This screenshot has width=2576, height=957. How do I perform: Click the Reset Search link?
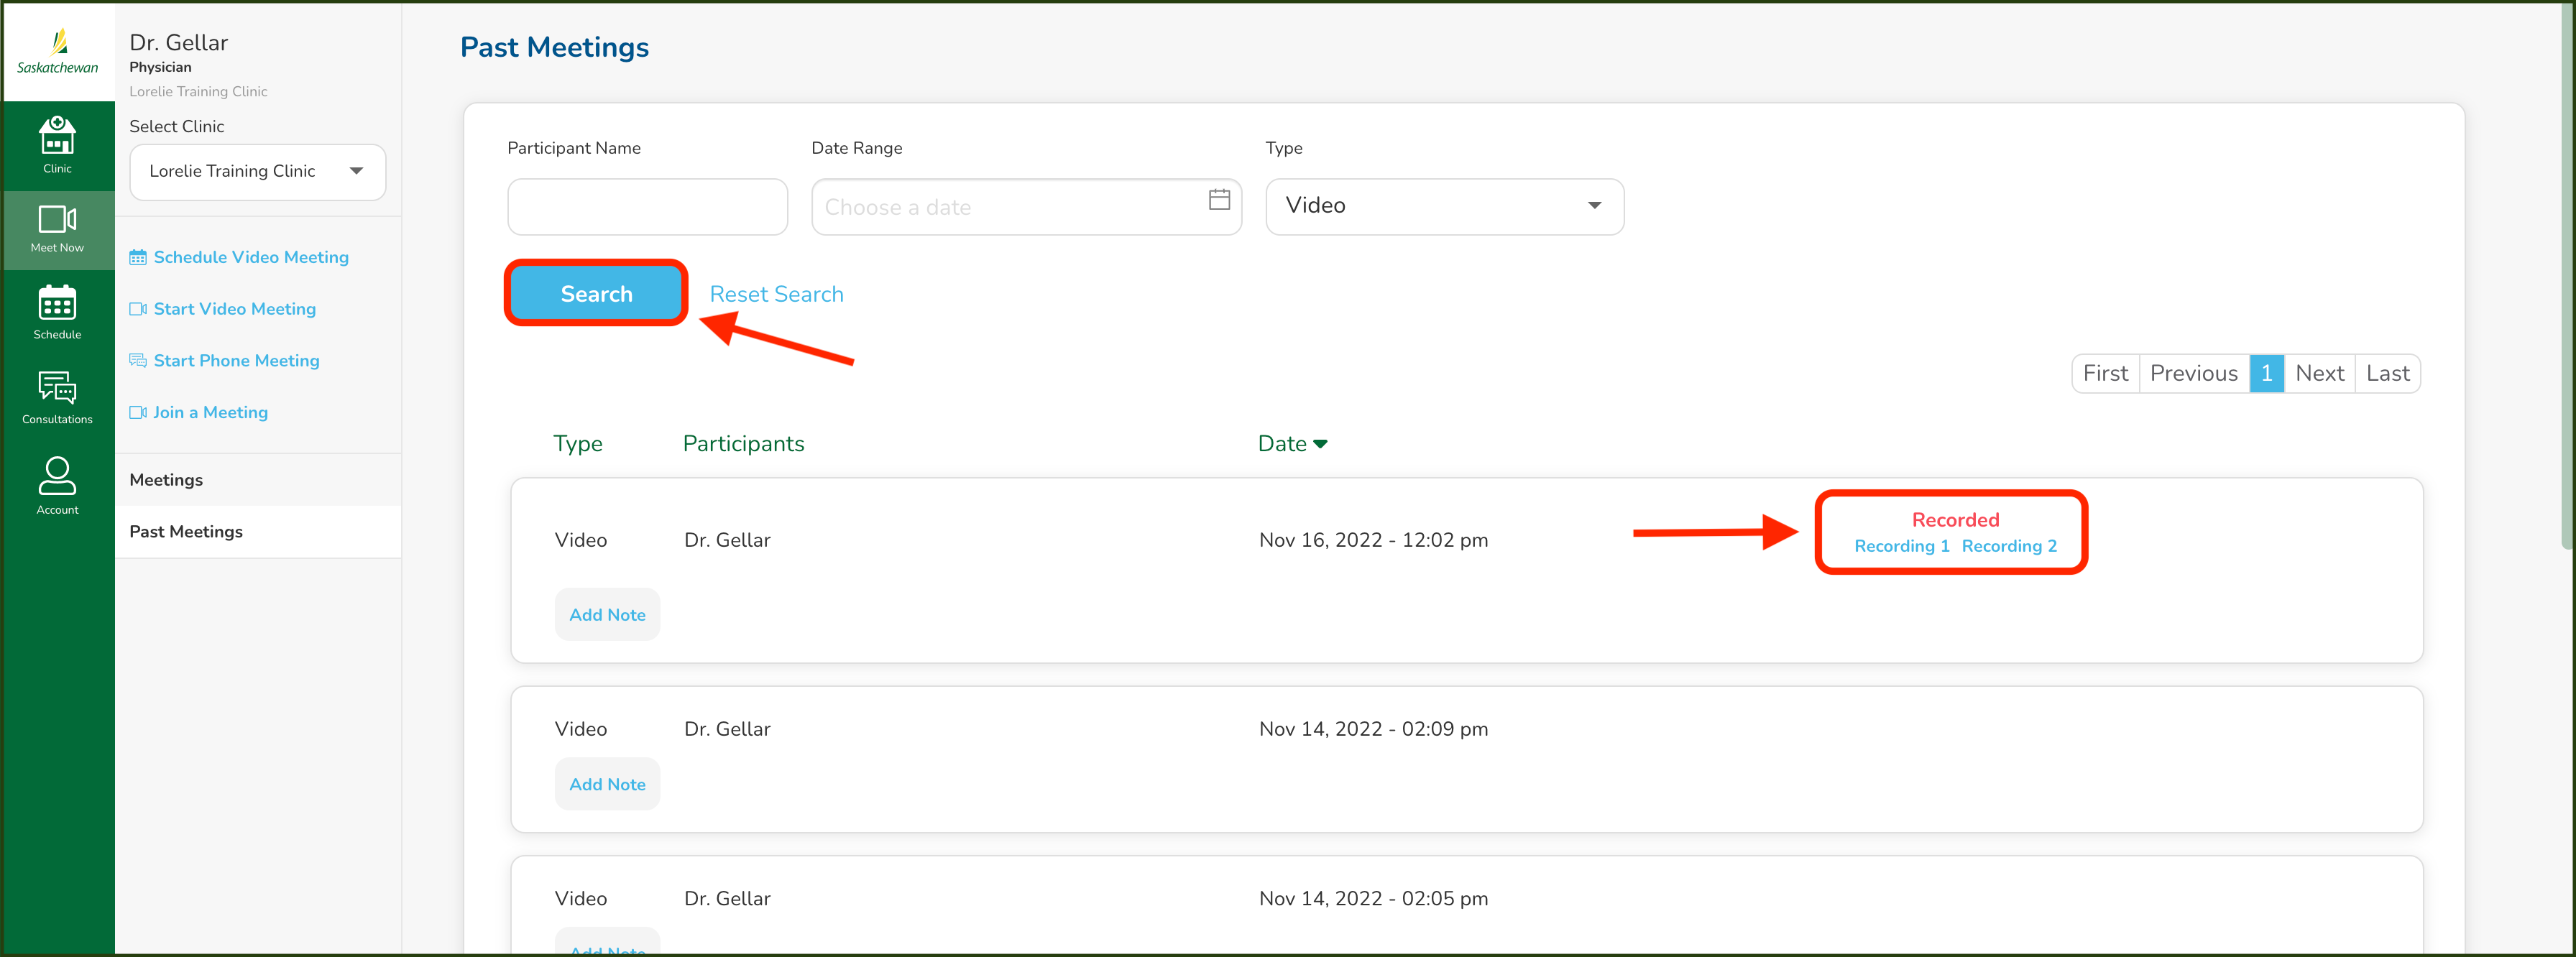pyautogui.click(x=776, y=294)
